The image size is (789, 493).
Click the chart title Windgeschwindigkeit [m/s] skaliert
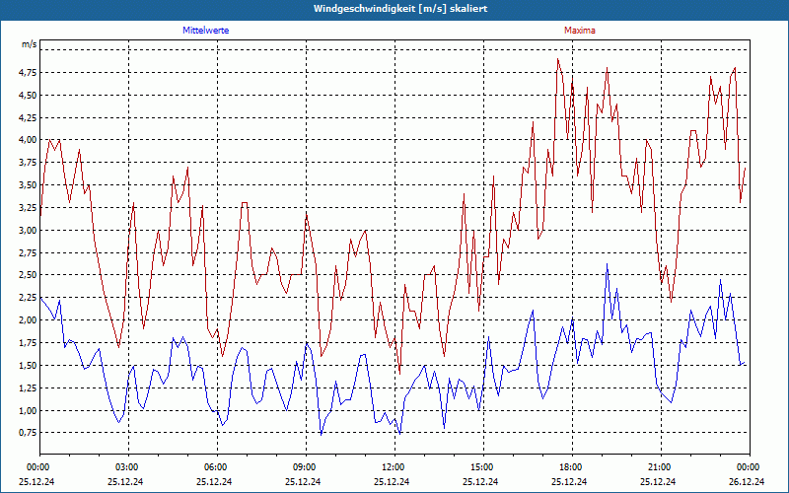tap(400, 9)
